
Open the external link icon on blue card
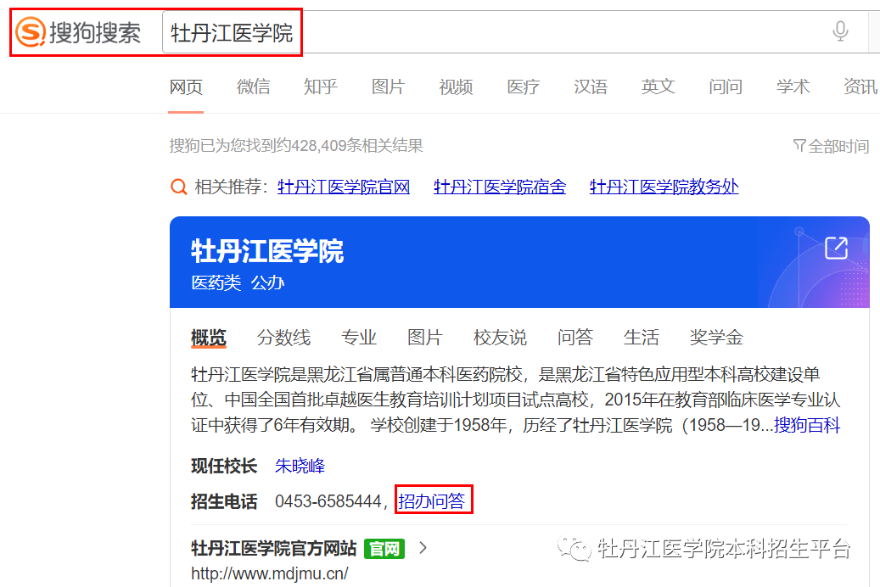[836, 248]
